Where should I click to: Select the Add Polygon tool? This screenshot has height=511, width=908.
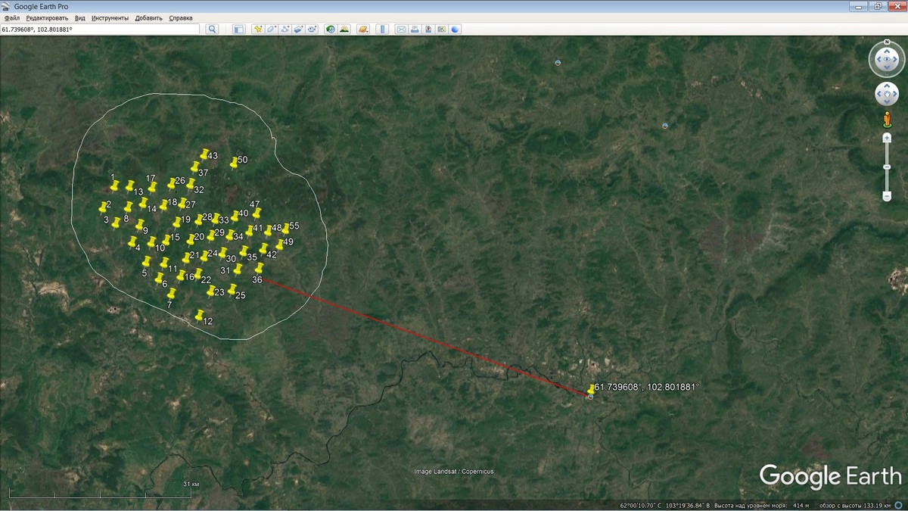click(x=272, y=29)
